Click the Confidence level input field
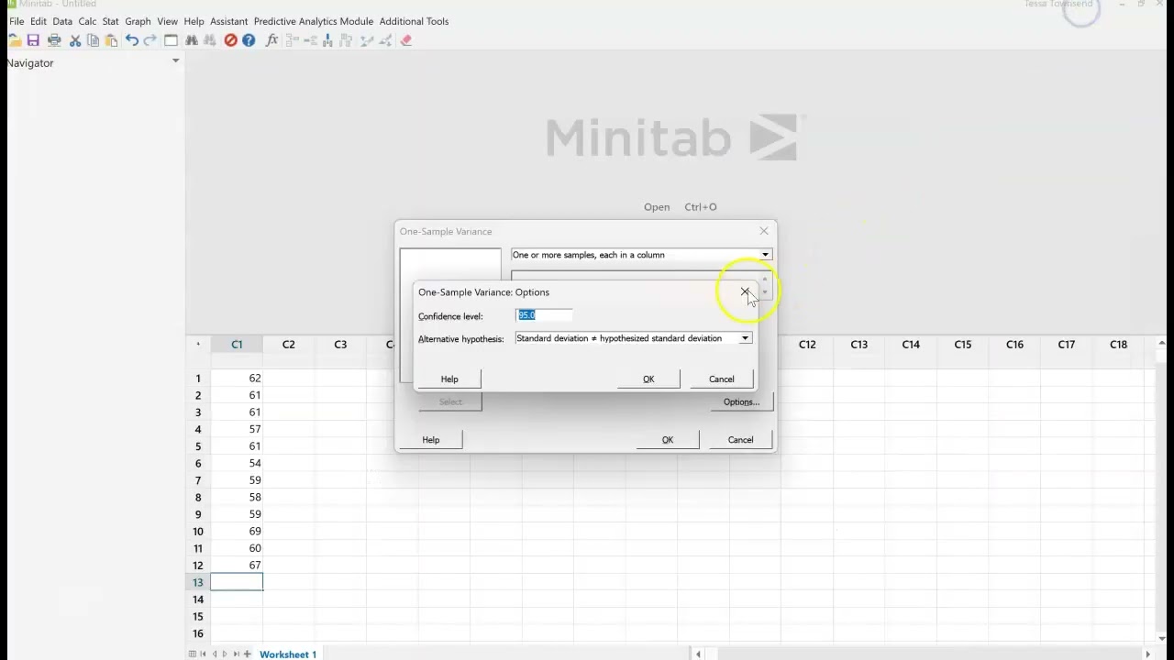The image size is (1174, 660). click(544, 315)
